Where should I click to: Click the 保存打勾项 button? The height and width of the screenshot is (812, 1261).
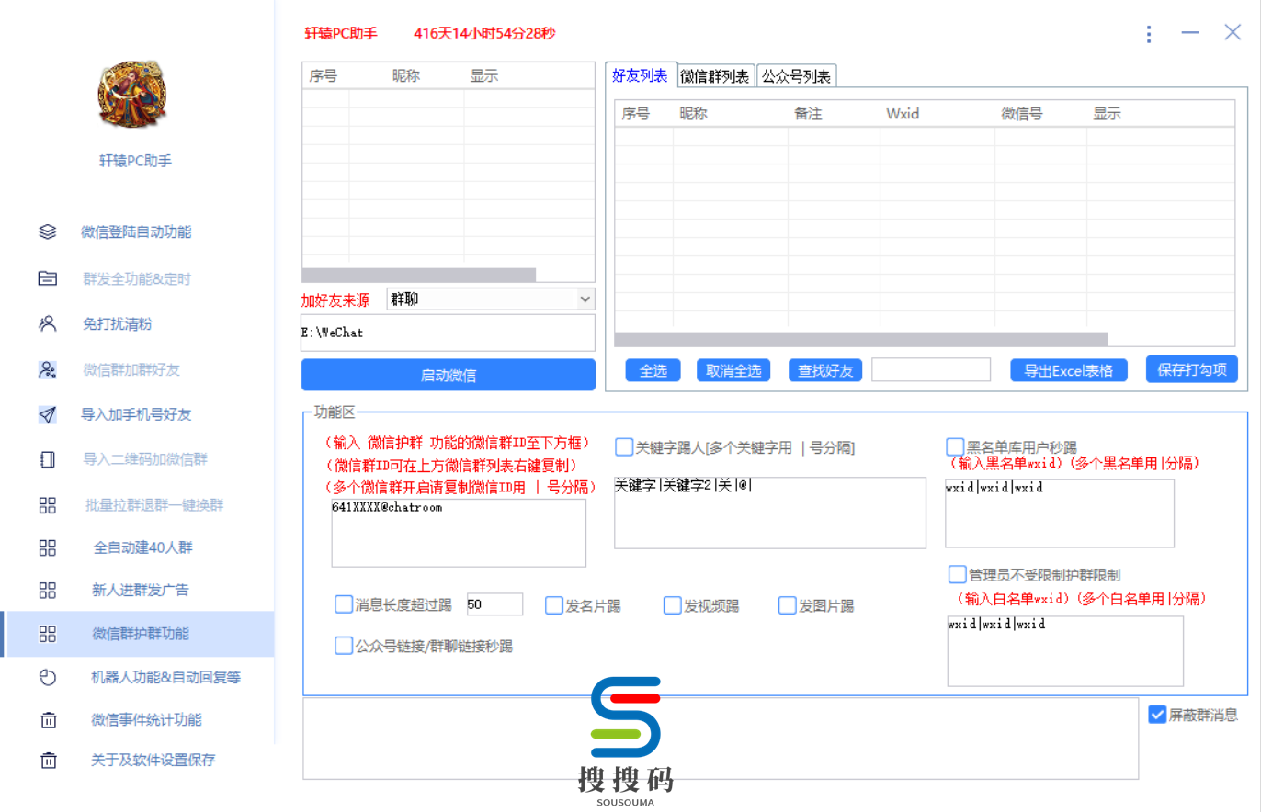(x=1192, y=369)
